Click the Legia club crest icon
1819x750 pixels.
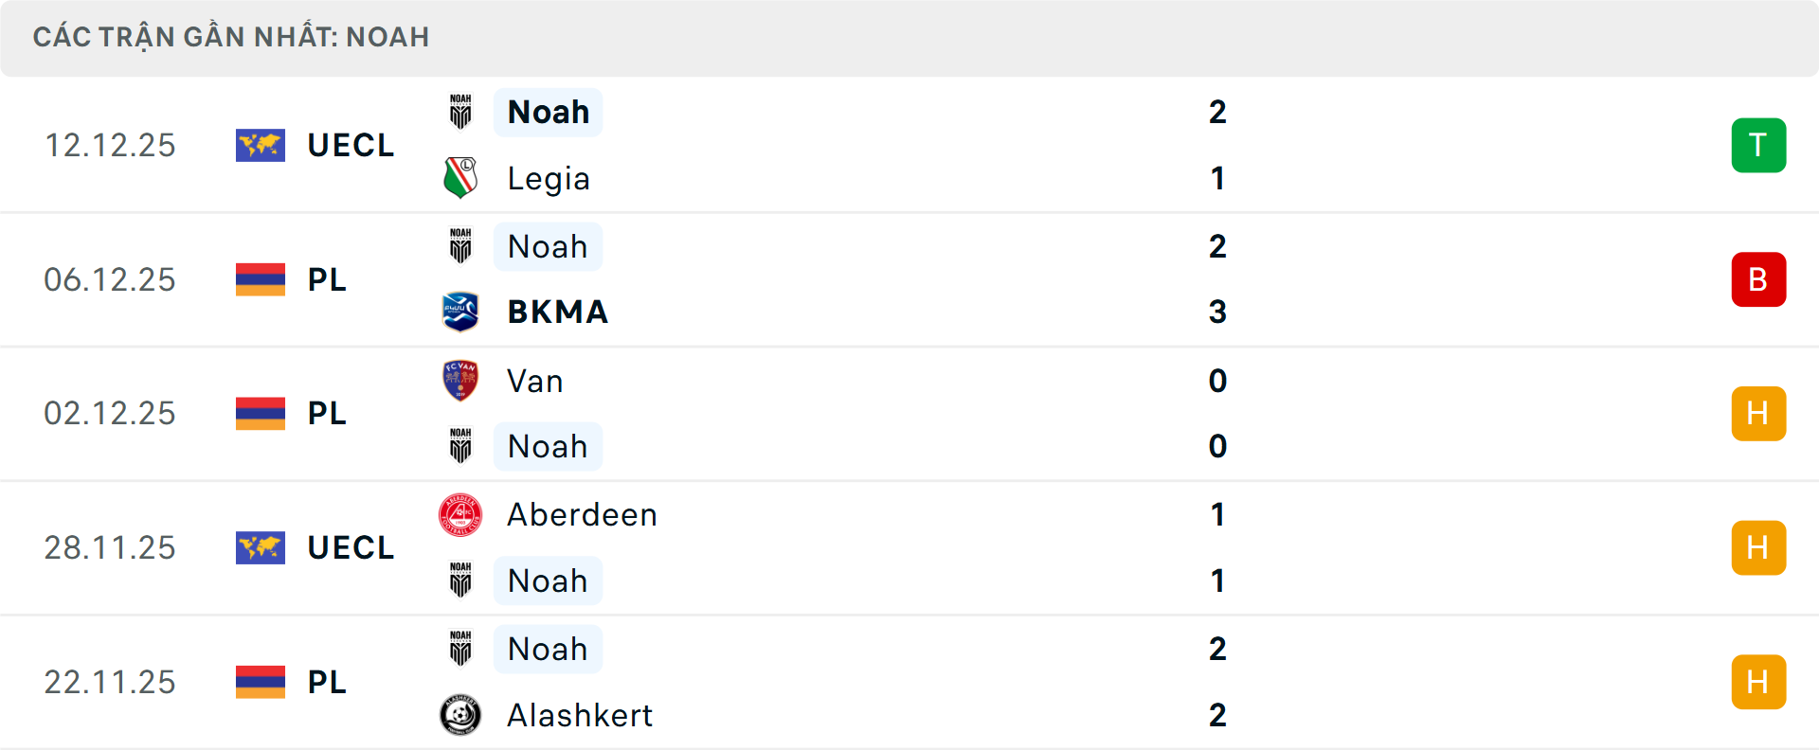click(x=460, y=178)
